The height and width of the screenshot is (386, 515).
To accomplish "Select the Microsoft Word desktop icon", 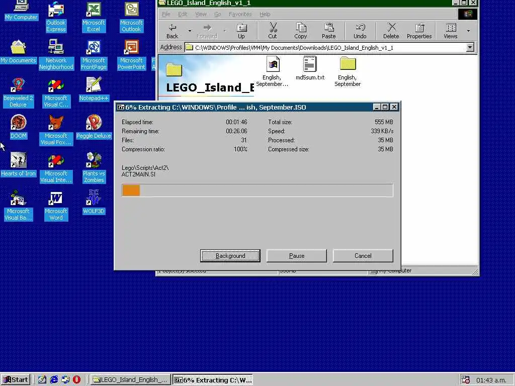I will coord(56,206).
